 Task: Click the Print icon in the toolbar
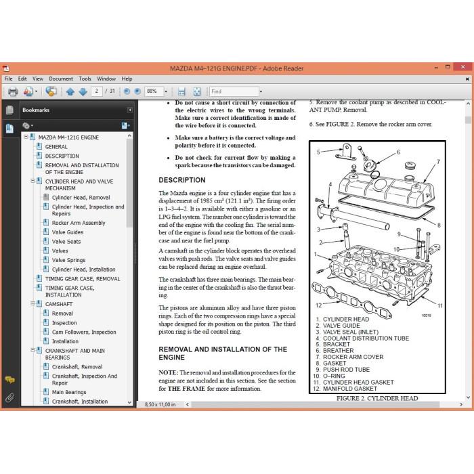13,91
